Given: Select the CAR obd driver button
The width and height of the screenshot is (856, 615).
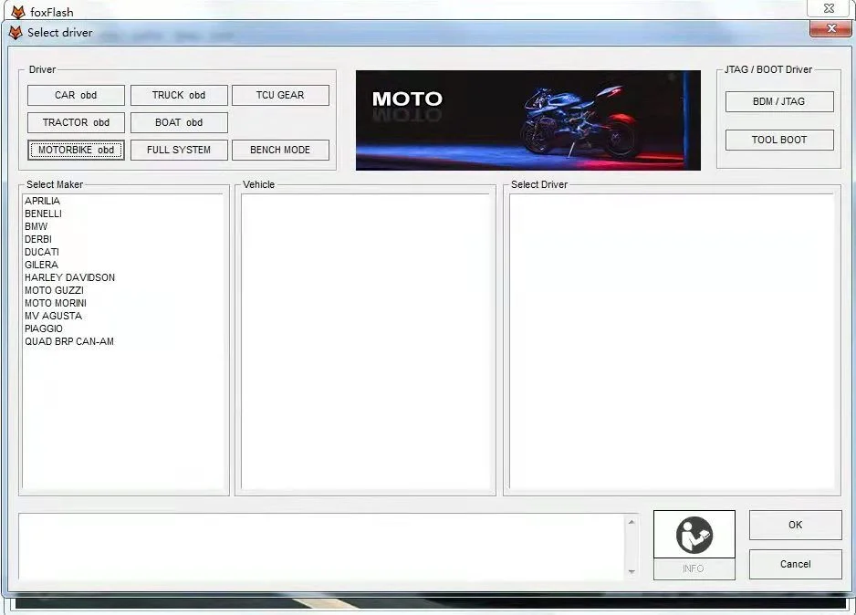Looking at the screenshot, I should 76,95.
